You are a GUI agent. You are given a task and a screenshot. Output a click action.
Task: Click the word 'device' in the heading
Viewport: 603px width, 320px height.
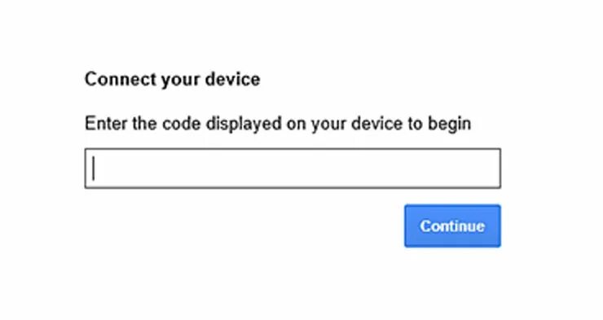coord(232,79)
